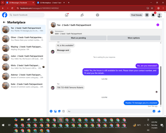166x133 pixels.
Task: Open the tab search dropdown arrow
Action: (2, 3)
